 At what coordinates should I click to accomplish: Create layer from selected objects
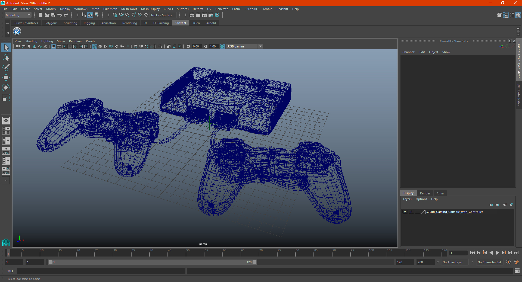point(511,205)
